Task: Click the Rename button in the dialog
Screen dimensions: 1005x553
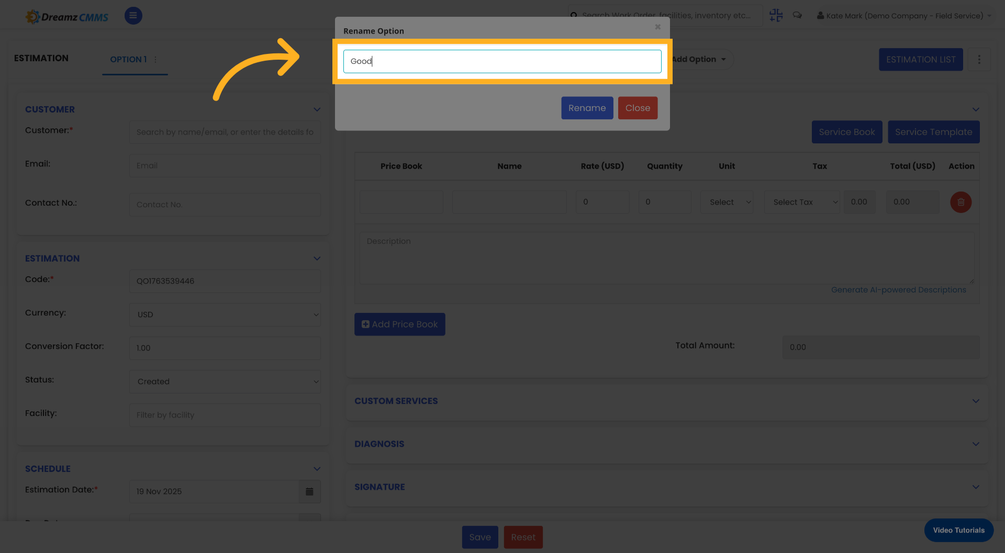Action: pos(587,108)
